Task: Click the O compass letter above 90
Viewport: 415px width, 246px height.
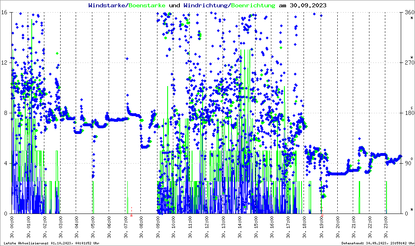Action: pyautogui.click(x=412, y=159)
